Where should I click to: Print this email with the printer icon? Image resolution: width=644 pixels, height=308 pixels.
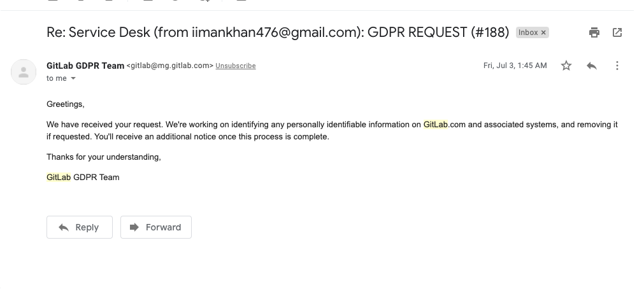click(594, 32)
